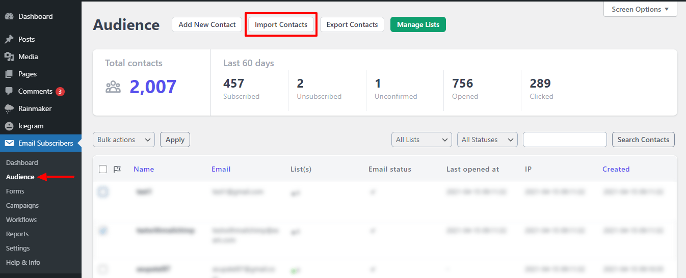Open the Reports submenu item
This screenshot has height=278, width=686.
[17, 234]
